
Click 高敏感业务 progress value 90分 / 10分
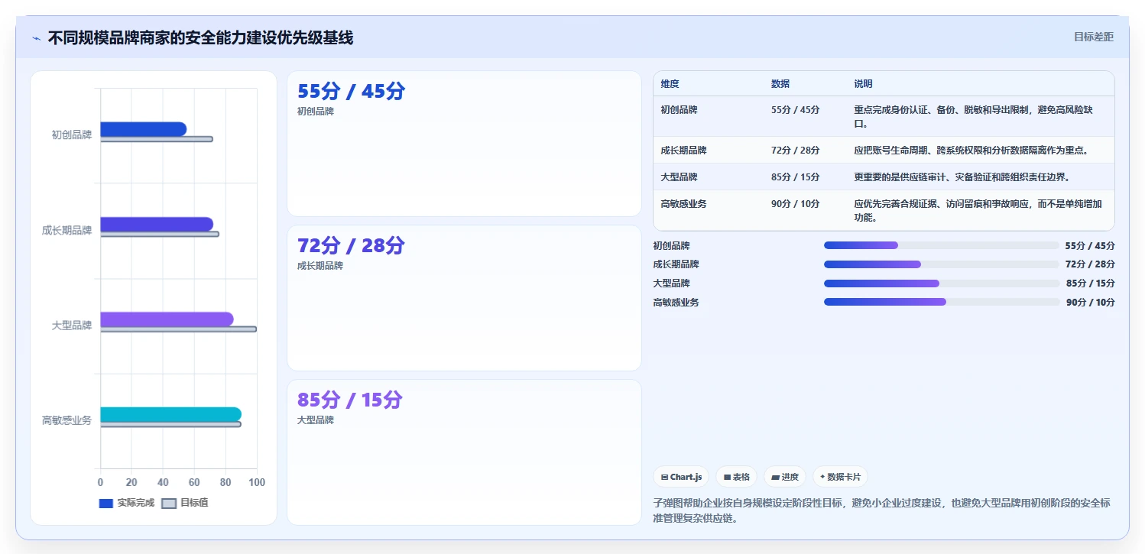(1091, 303)
